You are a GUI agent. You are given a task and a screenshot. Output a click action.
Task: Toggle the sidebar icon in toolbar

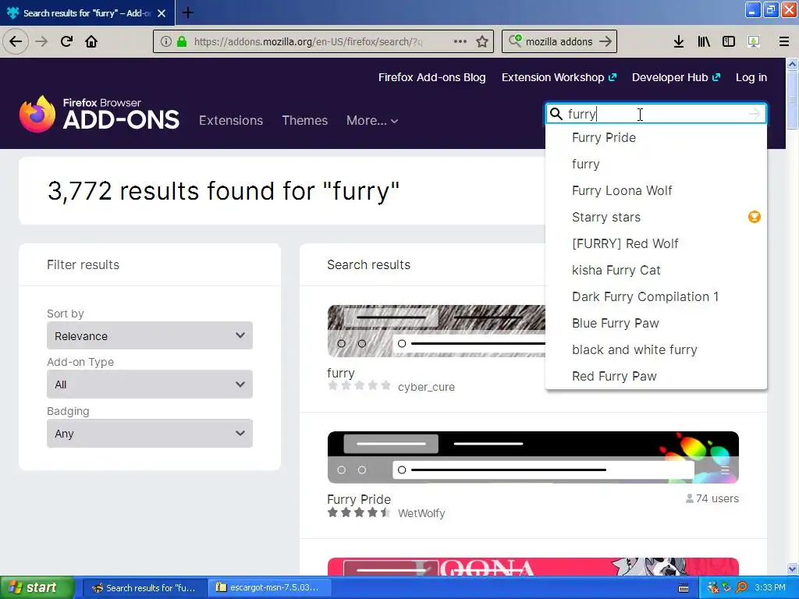[729, 41]
